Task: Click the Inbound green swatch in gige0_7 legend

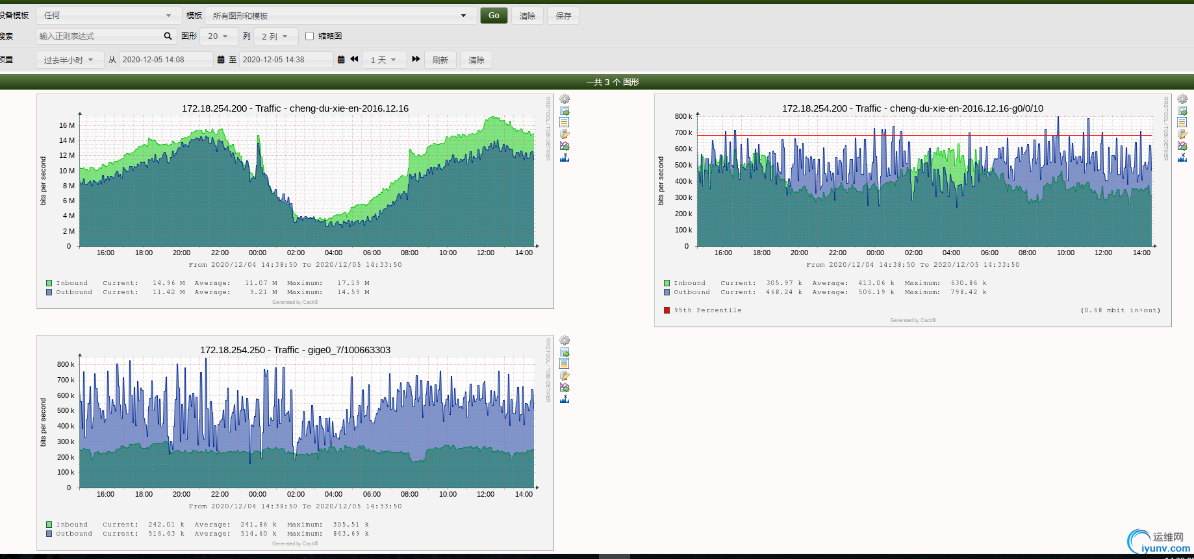Action: coord(49,525)
